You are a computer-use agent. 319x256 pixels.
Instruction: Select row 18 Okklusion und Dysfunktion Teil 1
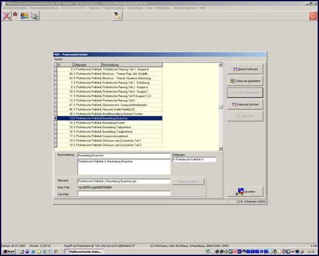pos(109,141)
